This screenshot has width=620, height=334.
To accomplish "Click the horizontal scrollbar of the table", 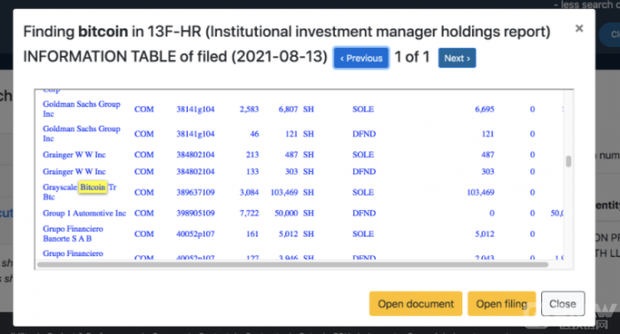I will [292, 264].
